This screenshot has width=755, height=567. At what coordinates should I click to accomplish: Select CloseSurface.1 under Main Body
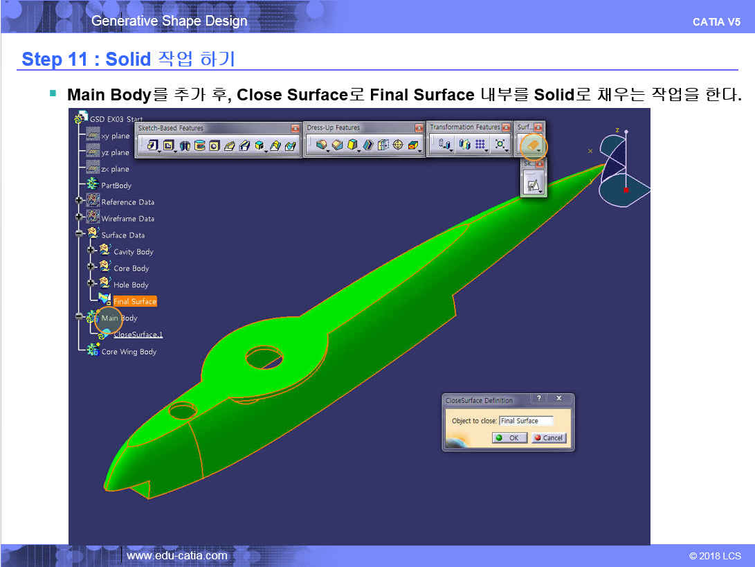138,335
